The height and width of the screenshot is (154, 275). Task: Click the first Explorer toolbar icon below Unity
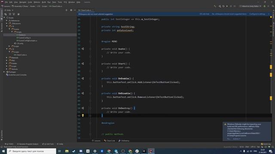(6, 14)
